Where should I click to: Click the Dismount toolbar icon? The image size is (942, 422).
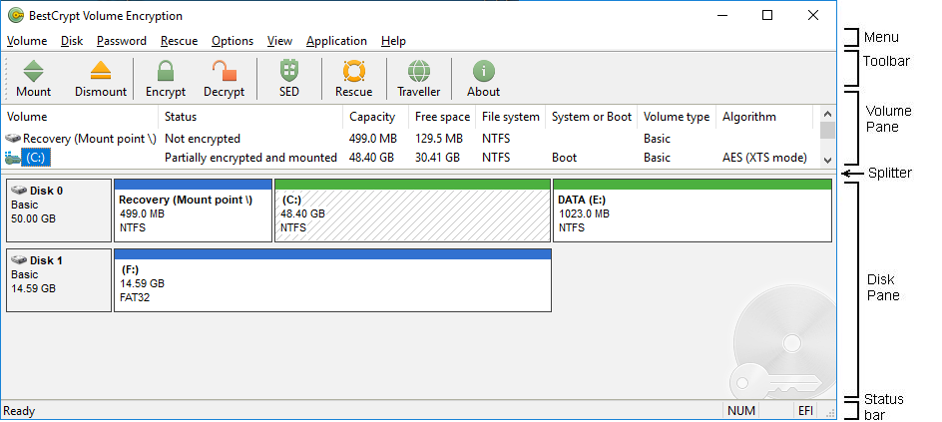tap(101, 72)
